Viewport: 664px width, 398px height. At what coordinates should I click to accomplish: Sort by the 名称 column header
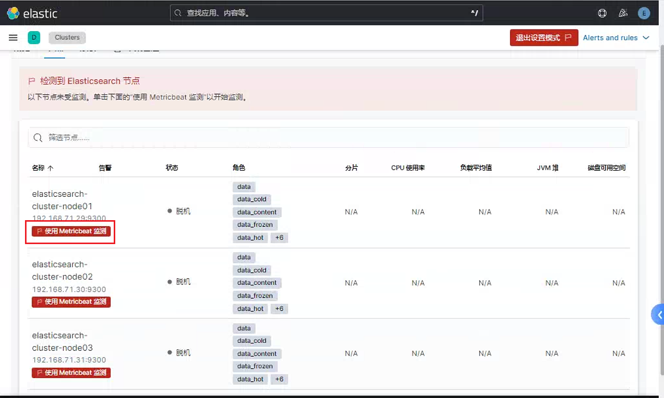(42, 168)
